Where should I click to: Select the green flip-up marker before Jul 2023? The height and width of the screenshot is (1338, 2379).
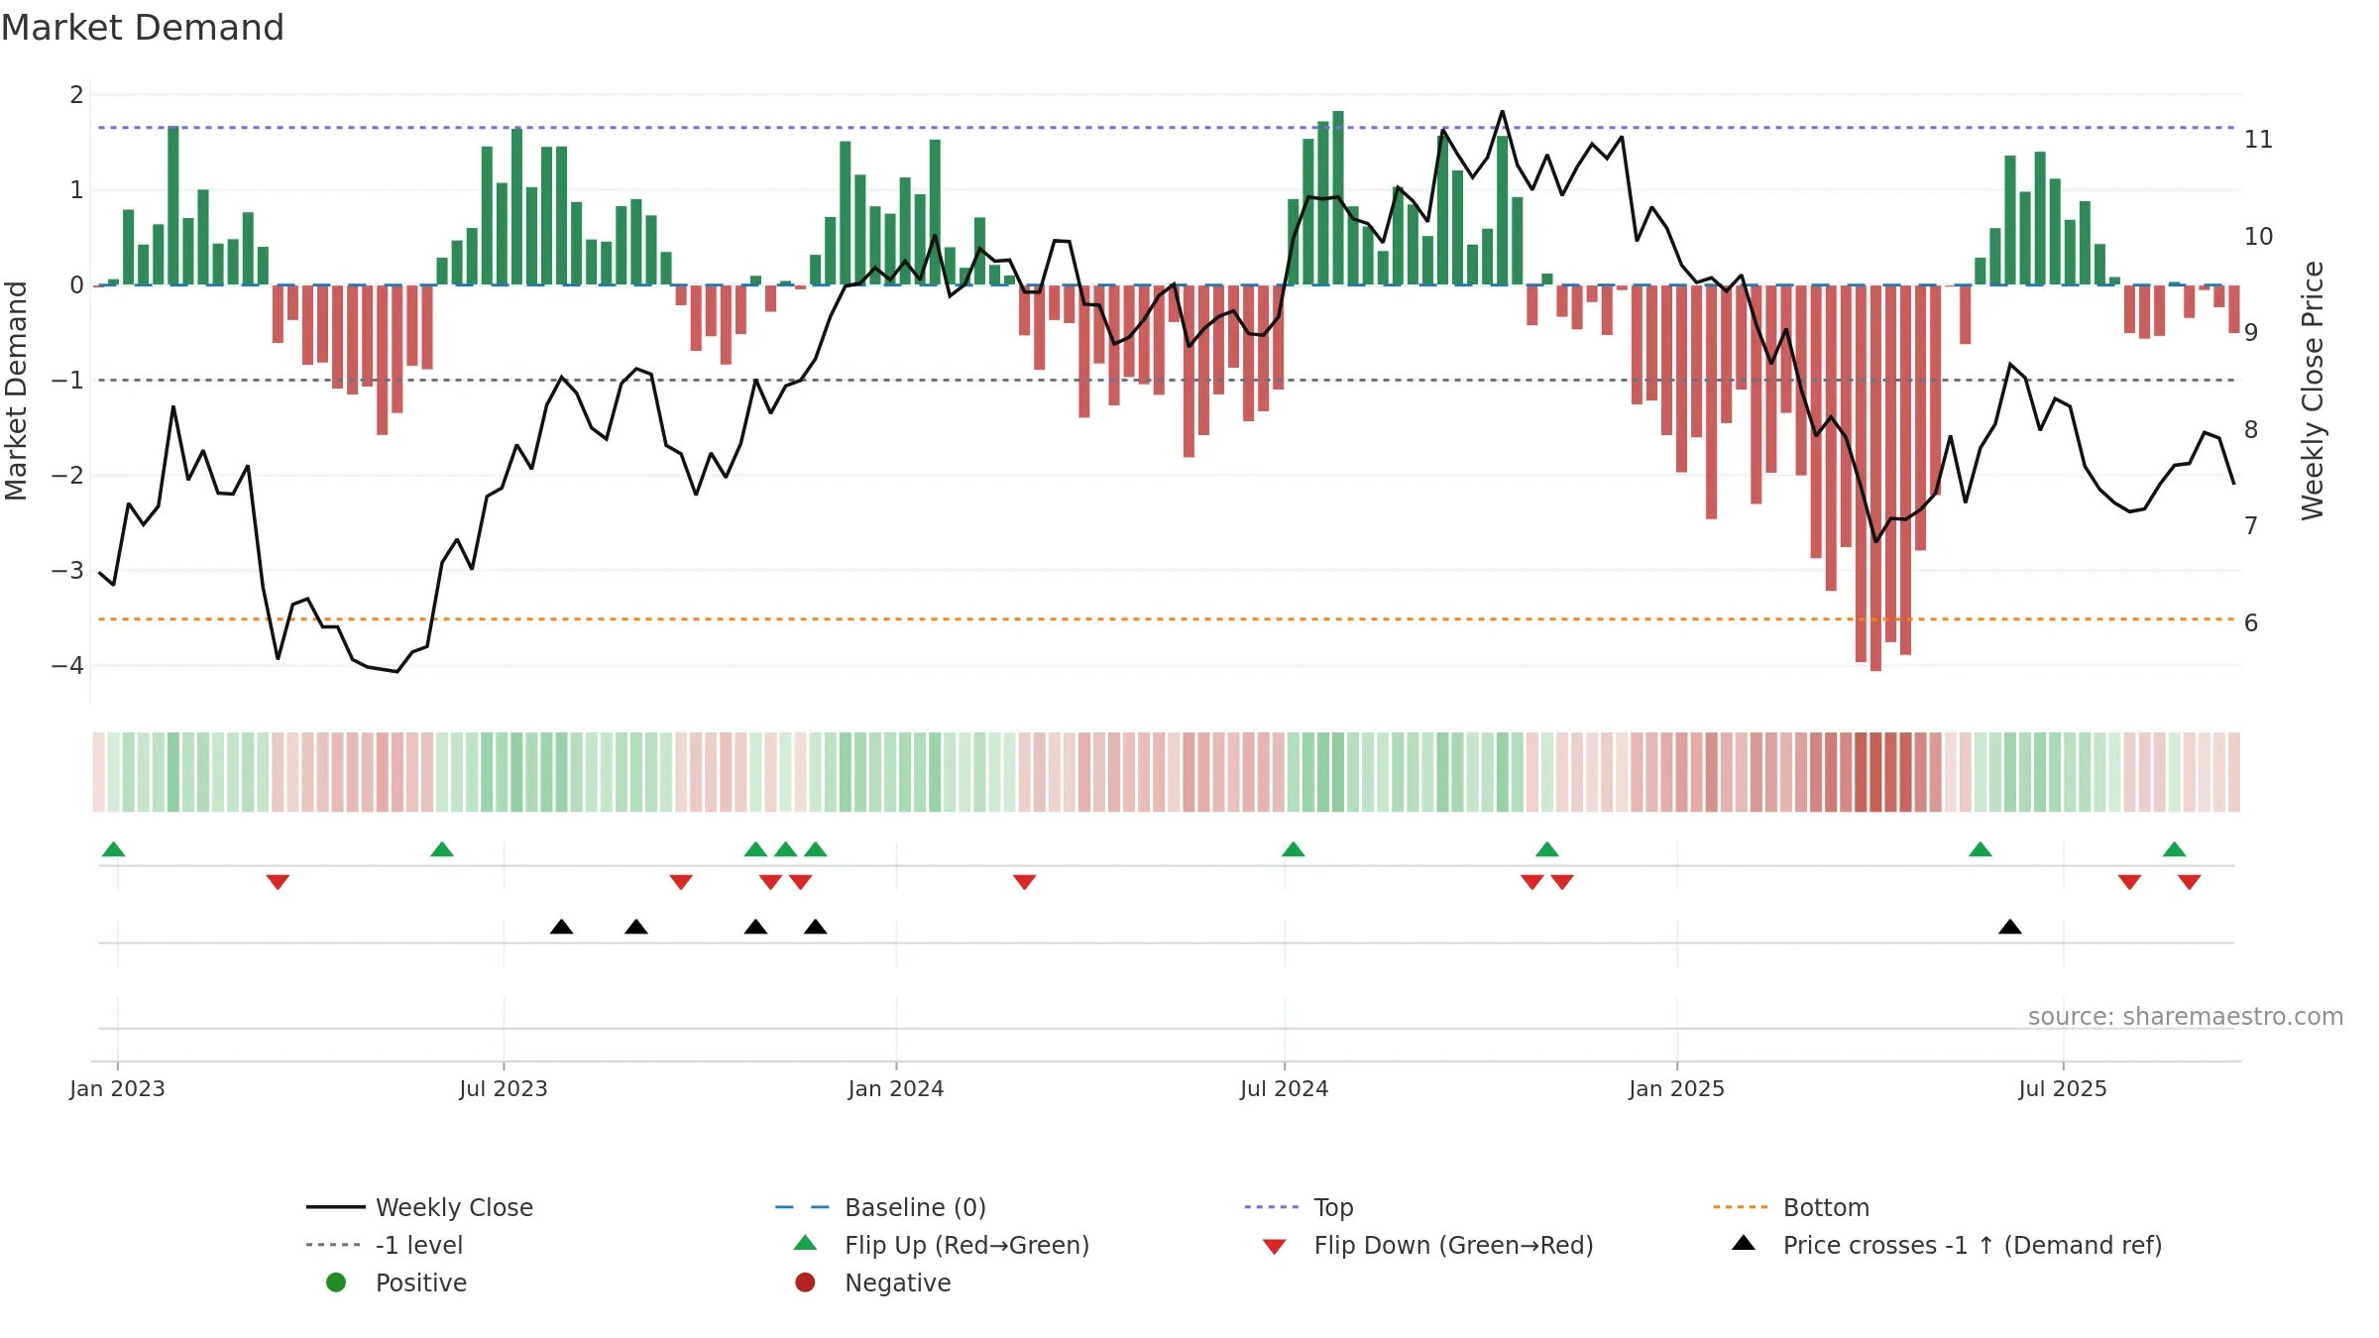coord(442,849)
